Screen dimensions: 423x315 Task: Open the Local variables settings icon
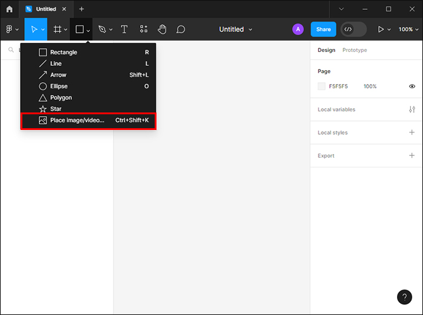click(x=412, y=109)
